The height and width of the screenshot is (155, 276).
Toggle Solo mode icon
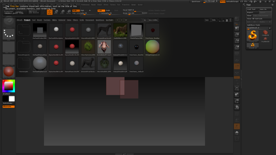[x=237, y=133]
